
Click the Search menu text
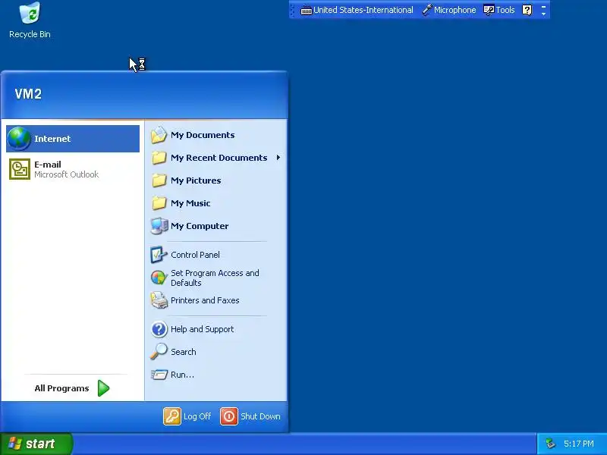pyautogui.click(x=183, y=352)
